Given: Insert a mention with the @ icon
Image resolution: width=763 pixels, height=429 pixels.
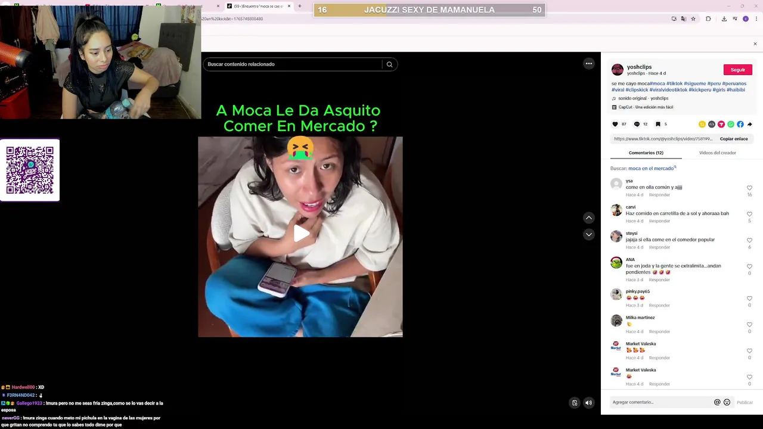Looking at the screenshot, I should (x=717, y=402).
